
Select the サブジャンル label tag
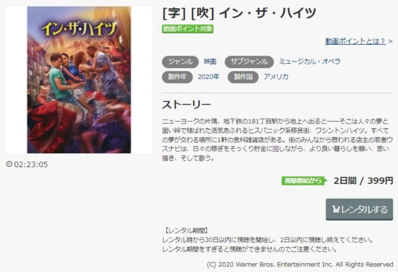[249, 61]
